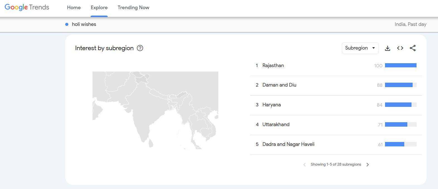Click the share icon
The image size is (438, 189).
pos(413,48)
